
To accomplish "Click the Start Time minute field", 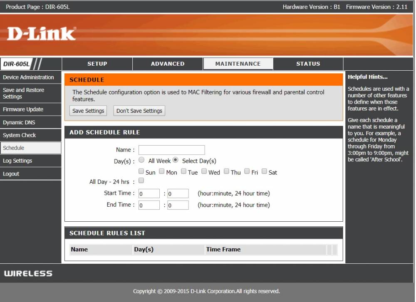I will tap(178, 193).
